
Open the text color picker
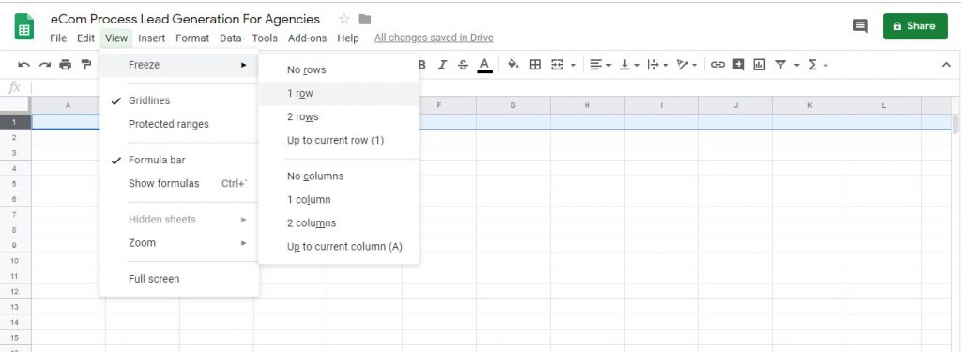pyautogui.click(x=485, y=65)
